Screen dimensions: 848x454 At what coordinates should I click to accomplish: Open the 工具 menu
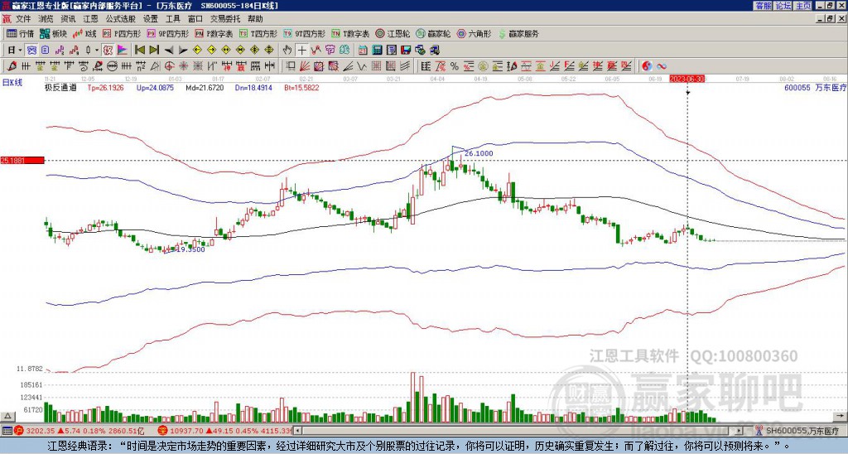(x=172, y=19)
